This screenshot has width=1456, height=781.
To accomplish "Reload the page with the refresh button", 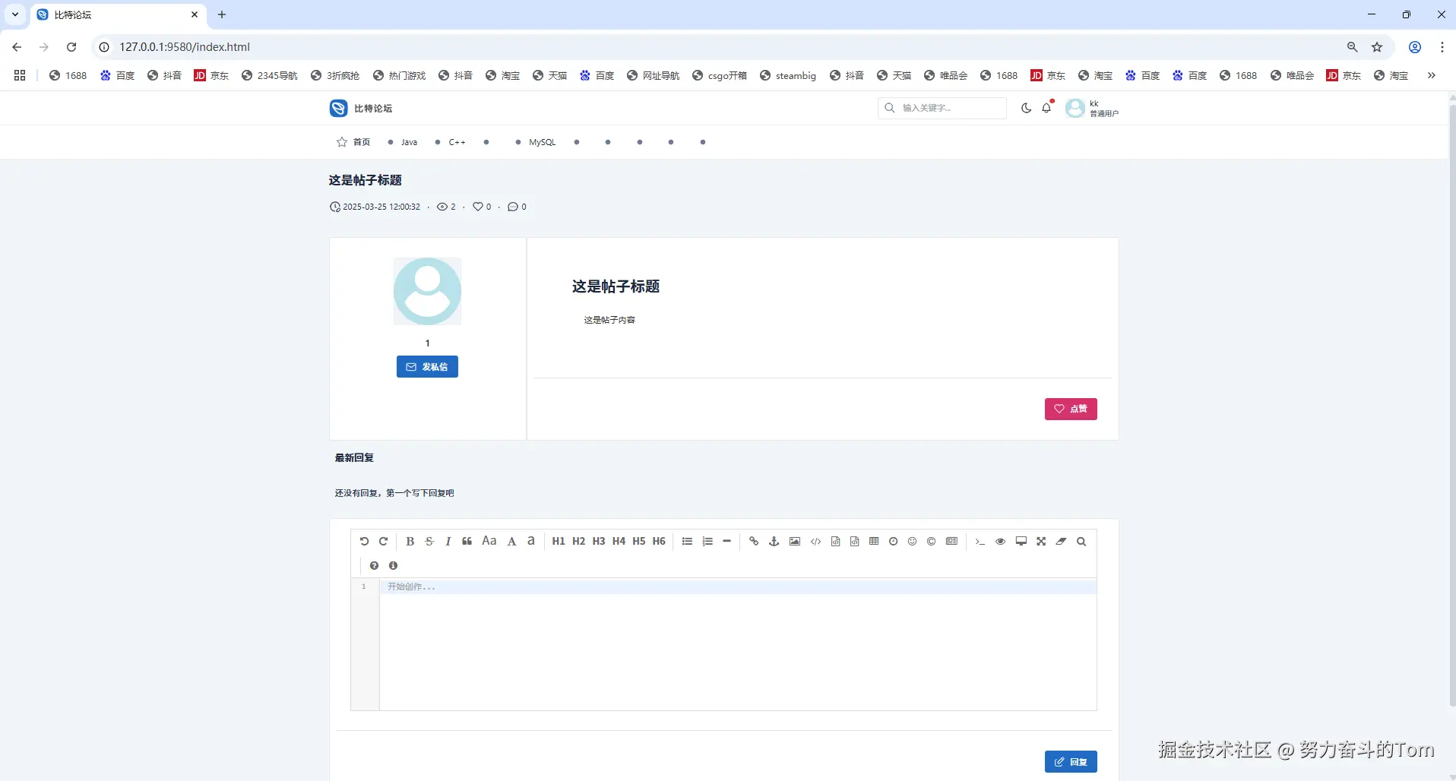I will (71, 47).
